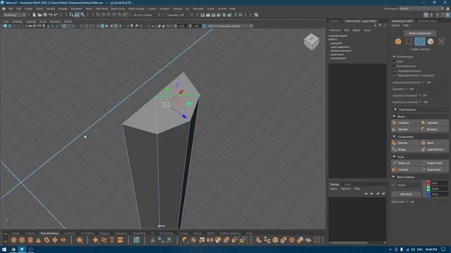Open the Mesh Tools menu
This screenshot has height=253, width=451.
pyautogui.click(x=118, y=8)
